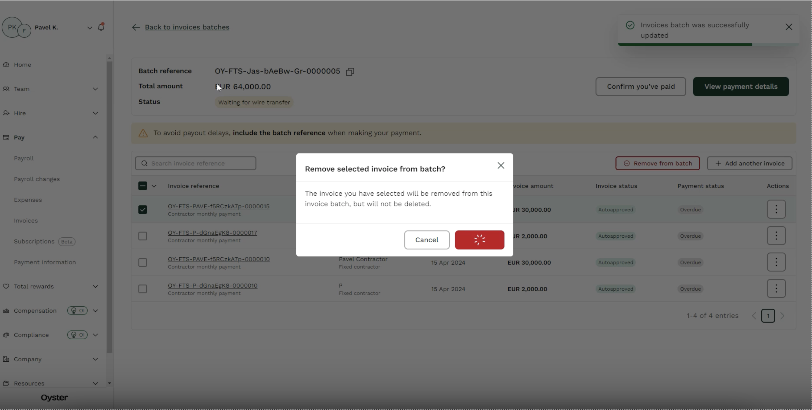Screen dimensions: 812x410
Task: Select the Home icon in sidebar
Action: (x=6, y=64)
